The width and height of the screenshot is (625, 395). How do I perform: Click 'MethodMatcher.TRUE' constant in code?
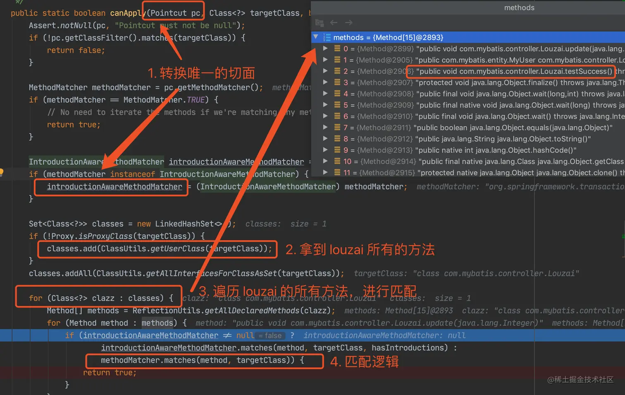click(x=164, y=100)
